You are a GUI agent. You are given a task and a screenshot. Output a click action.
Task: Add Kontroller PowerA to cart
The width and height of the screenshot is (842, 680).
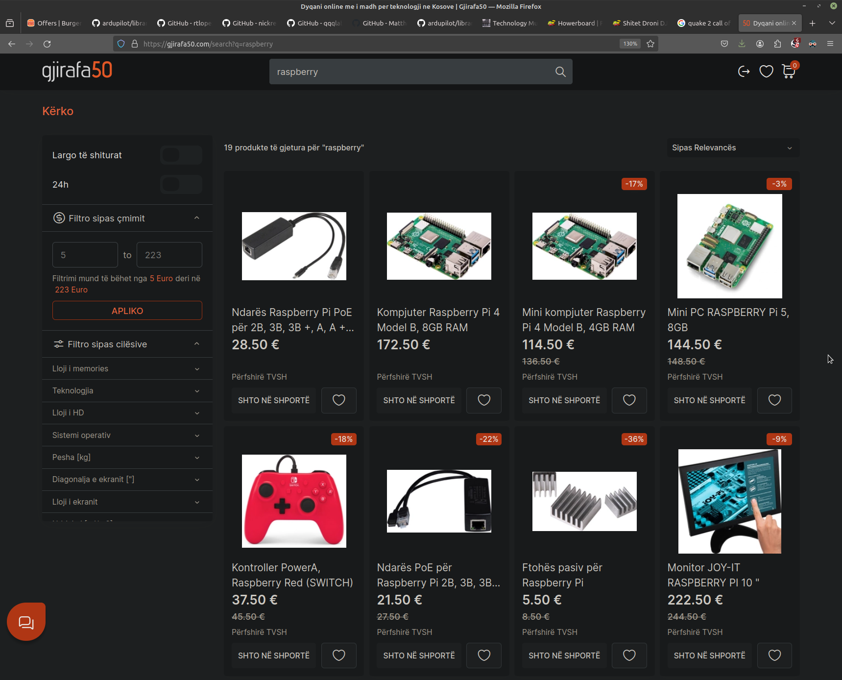point(274,656)
